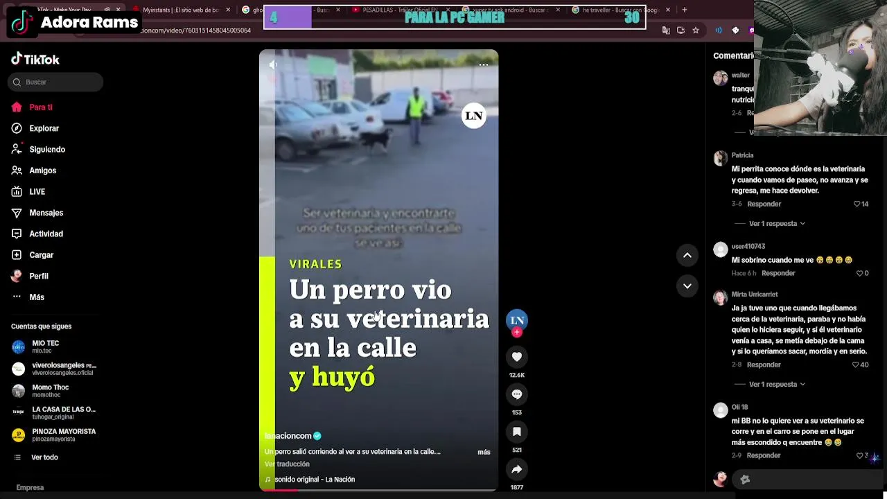This screenshot has height=499, width=887.
Task: Click the magnifier icon in the Buscar box
Action: tap(17, 82)
